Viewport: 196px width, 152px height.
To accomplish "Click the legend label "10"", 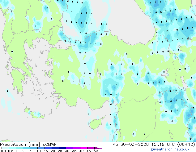I will [39, 151].
